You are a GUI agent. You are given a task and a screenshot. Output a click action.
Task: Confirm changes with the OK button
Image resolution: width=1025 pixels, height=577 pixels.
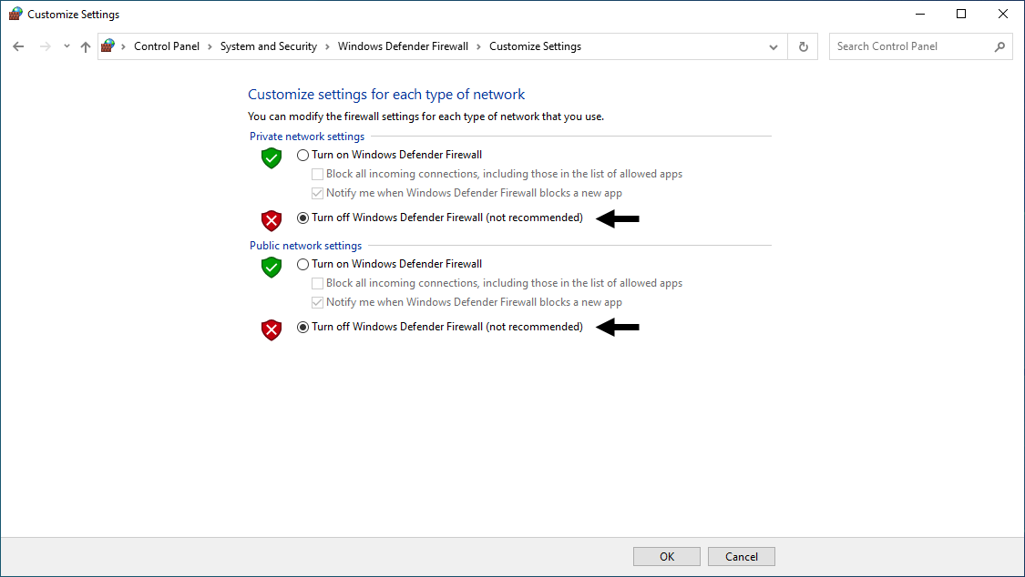(667, 557)
